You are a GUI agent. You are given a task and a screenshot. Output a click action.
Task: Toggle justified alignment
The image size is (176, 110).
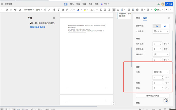(x=114, y=10)
